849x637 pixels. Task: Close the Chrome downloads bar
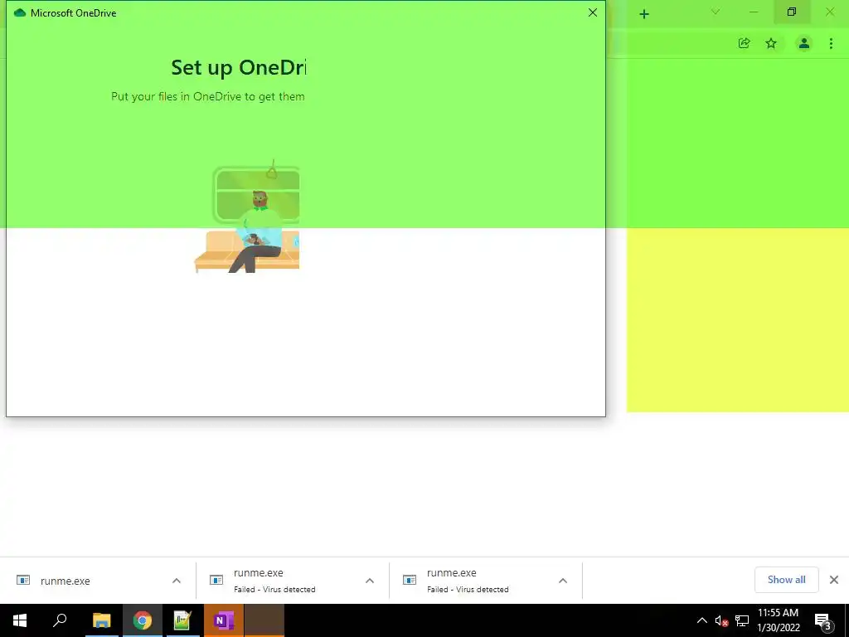pos(834,580)
